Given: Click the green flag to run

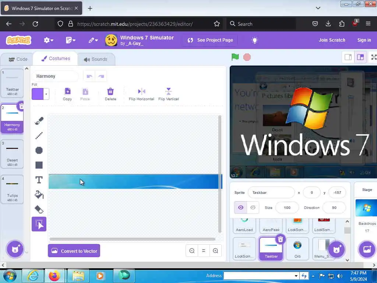Looking at the screenshot, I should pos(235,57).
